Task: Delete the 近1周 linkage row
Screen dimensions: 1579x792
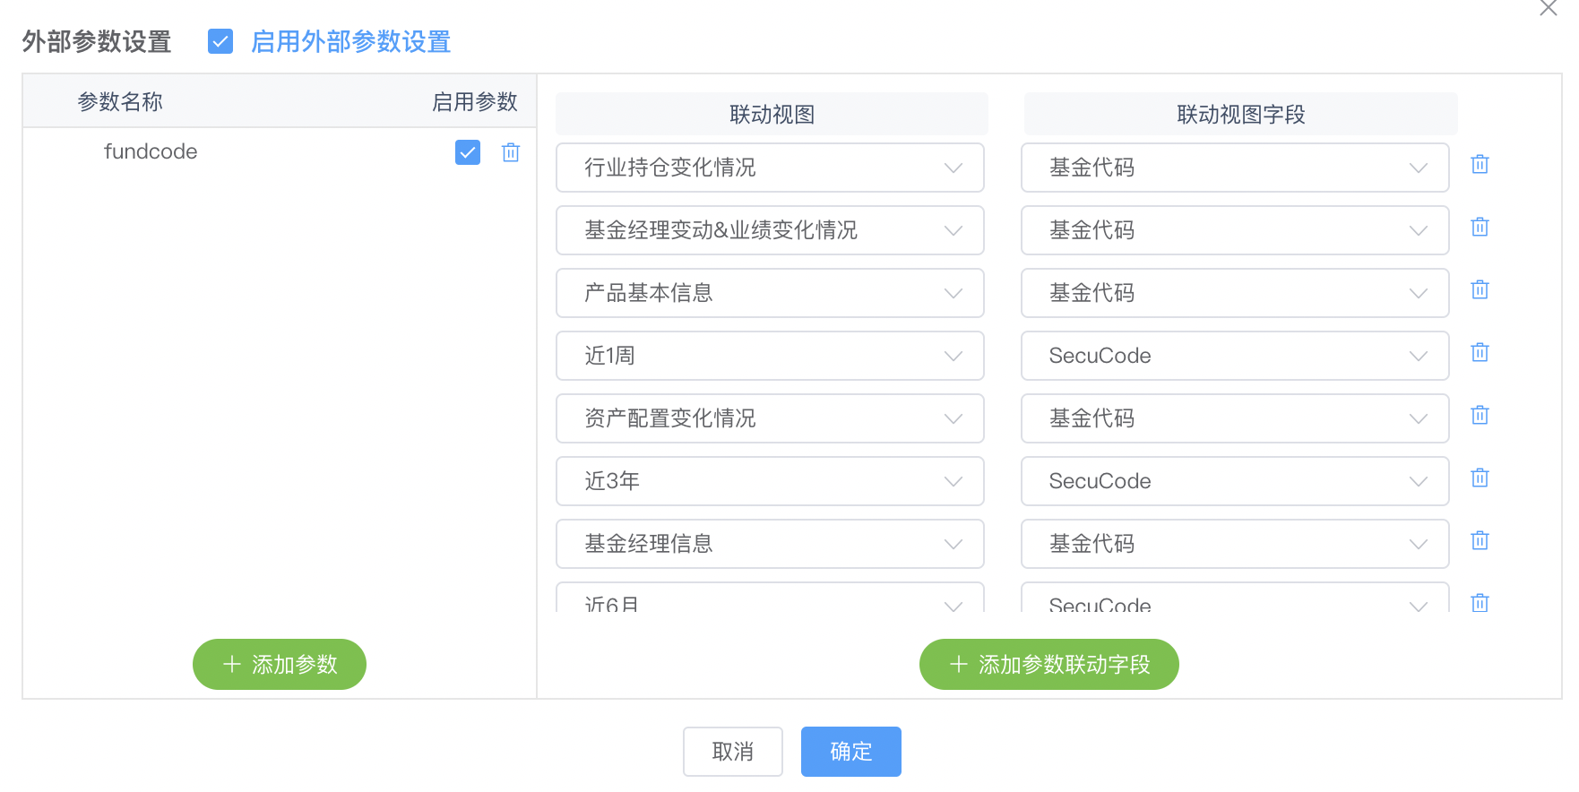Action: coord(1480,352)
